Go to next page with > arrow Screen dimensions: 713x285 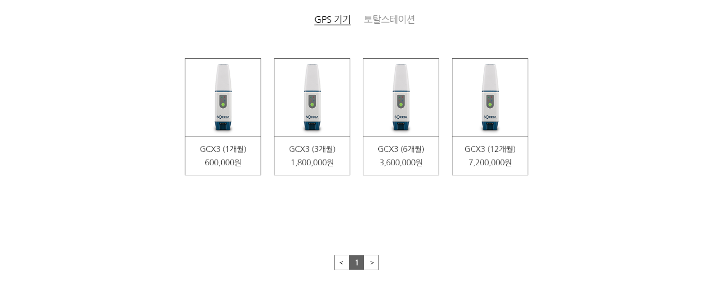click(371, 263)
